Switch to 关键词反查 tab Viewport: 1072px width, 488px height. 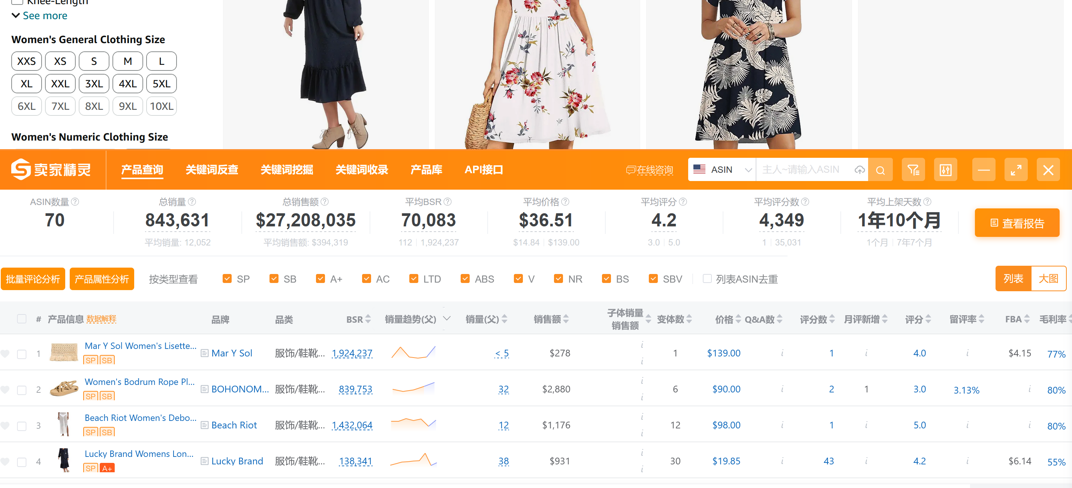(212, 170)
